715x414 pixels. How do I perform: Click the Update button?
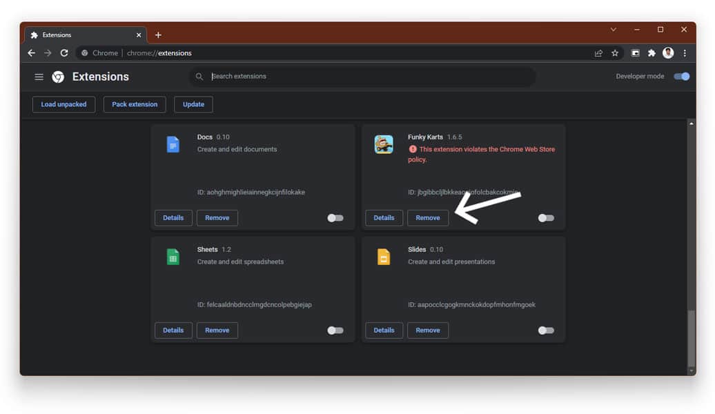[x=193, y=104]
